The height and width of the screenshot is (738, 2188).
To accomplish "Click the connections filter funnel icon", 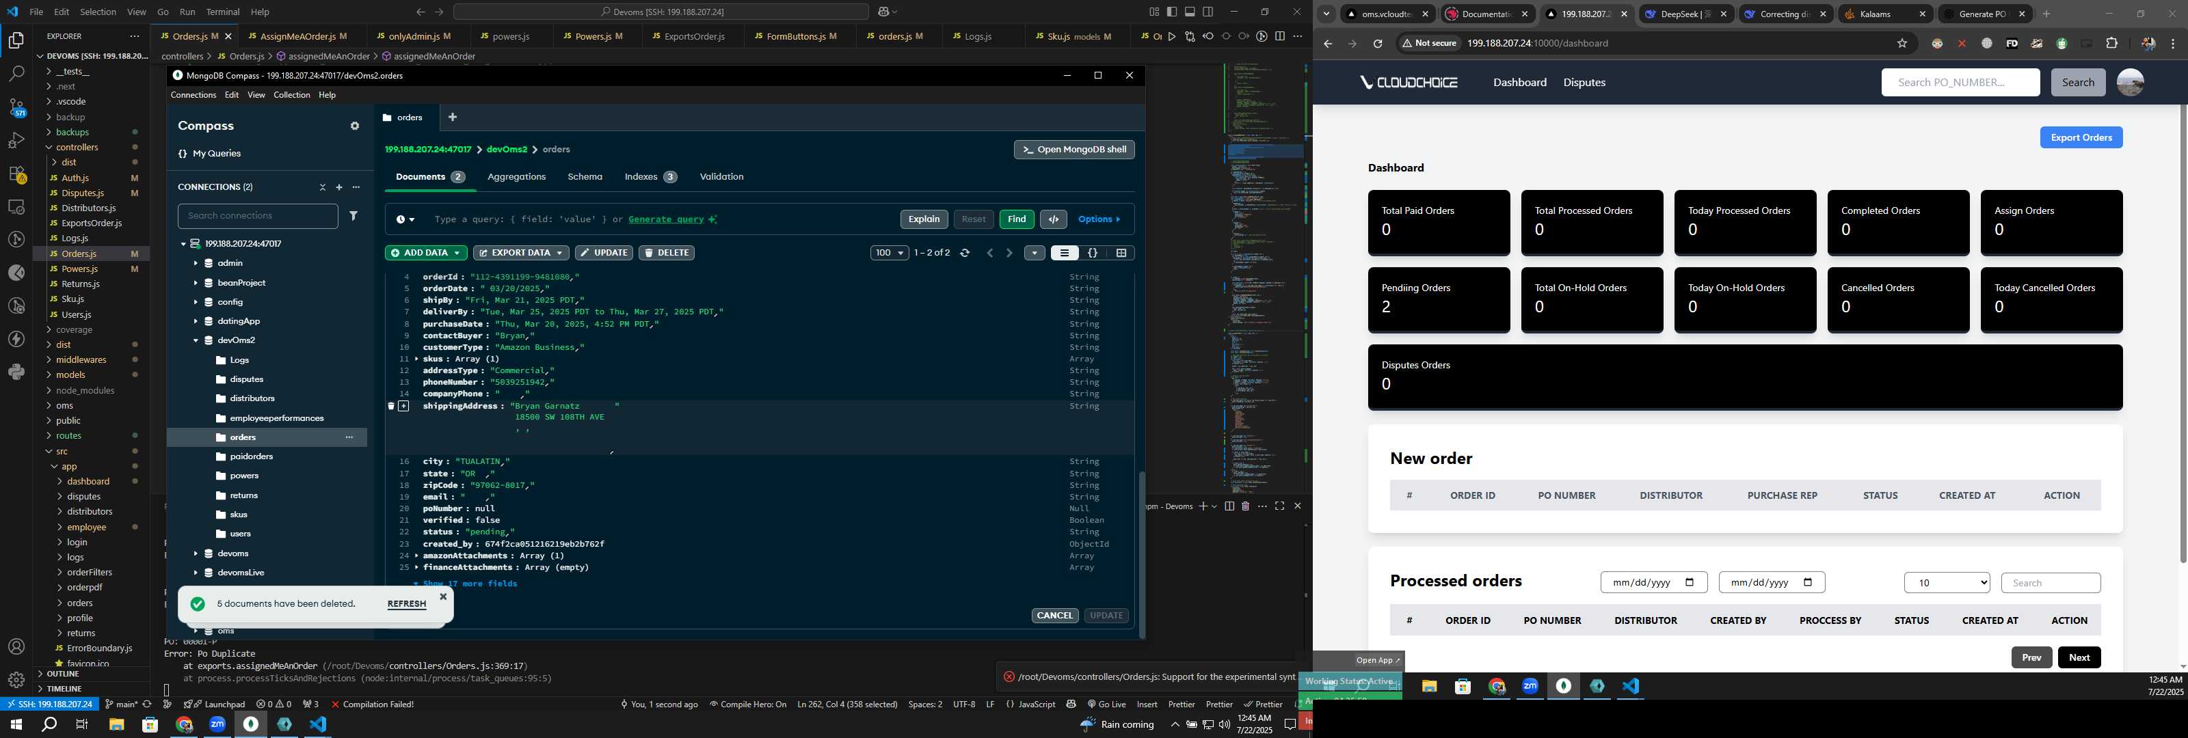I will 353,216.
